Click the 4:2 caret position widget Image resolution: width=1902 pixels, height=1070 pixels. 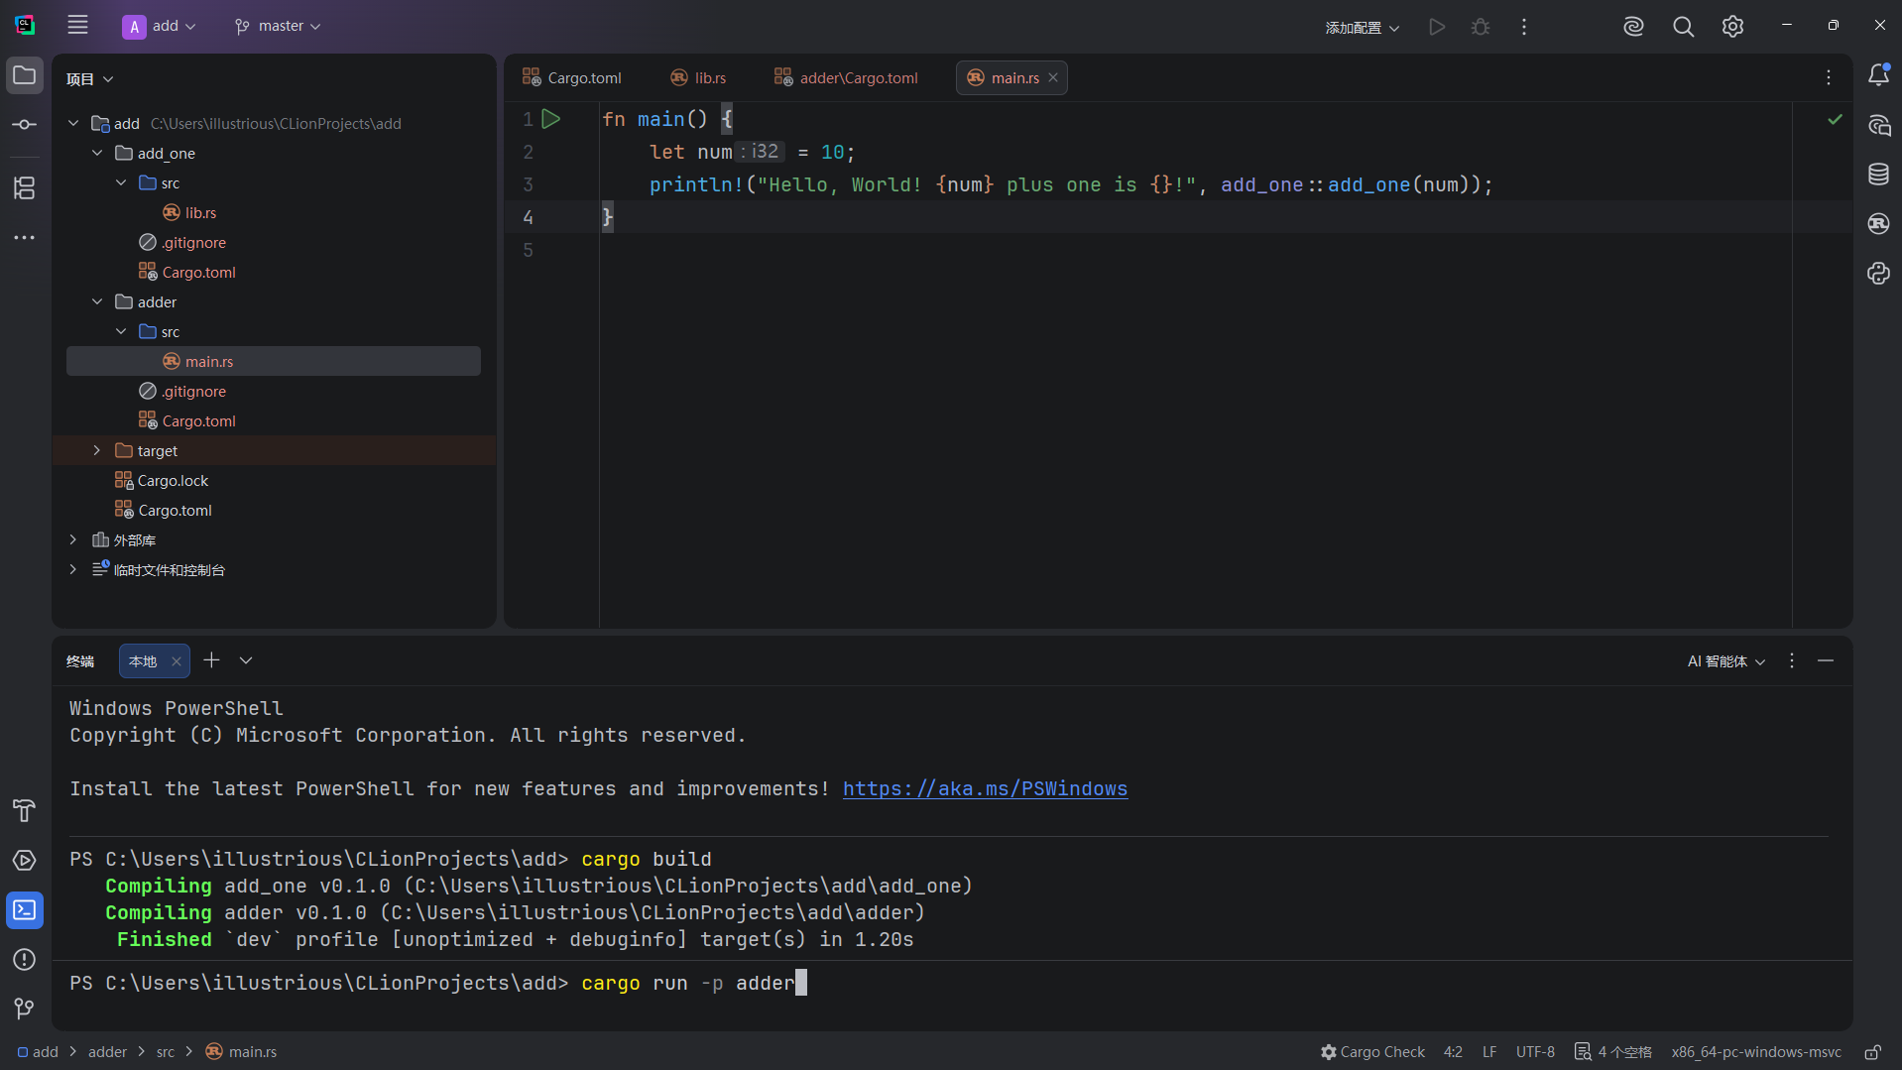tap(1453, 1052)
